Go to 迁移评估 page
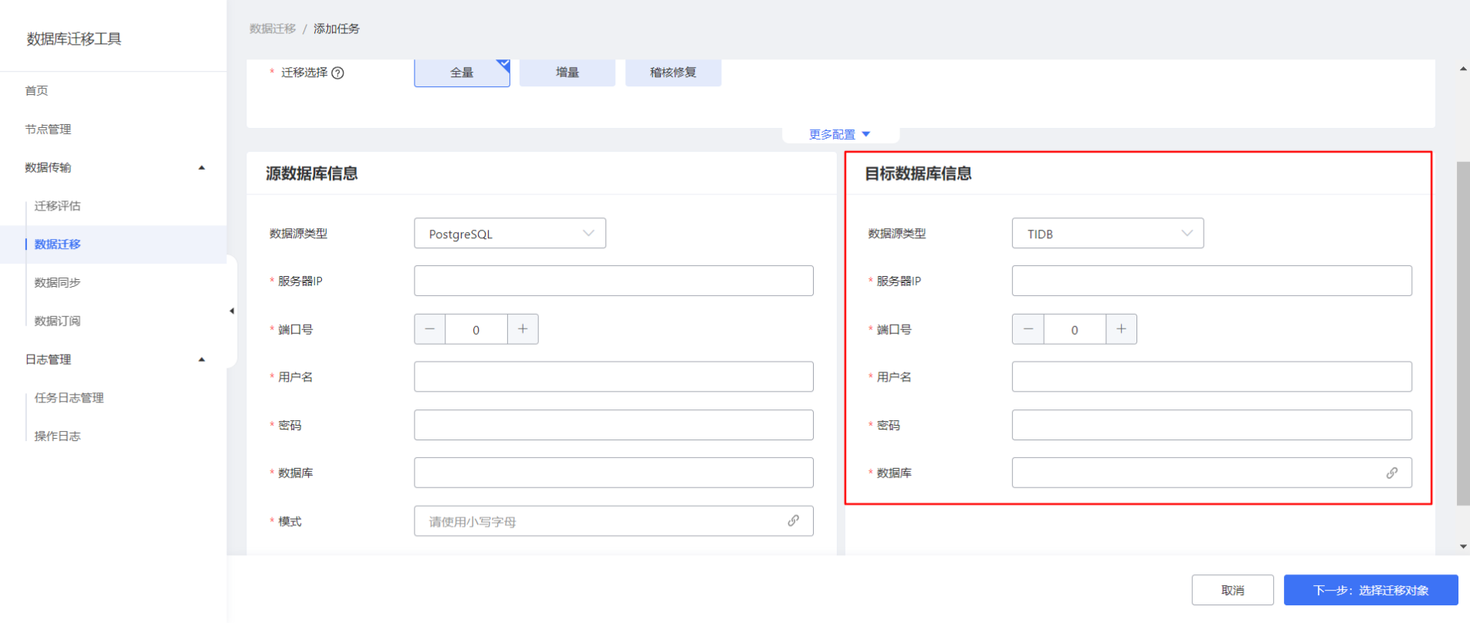This screenshot has width=1470, height=623. pos(57,206)
